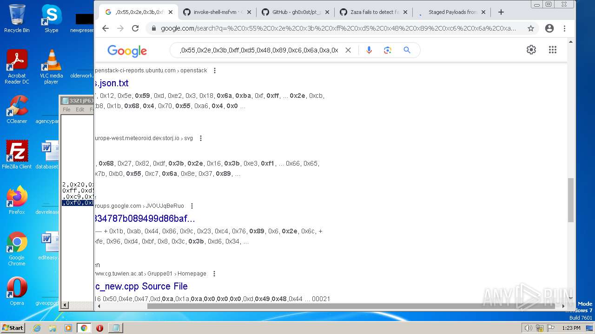Open Windows Explorer from the taskbar
Image resolution: width=595 pixels, height=334 pixels.
pos(53,328)
